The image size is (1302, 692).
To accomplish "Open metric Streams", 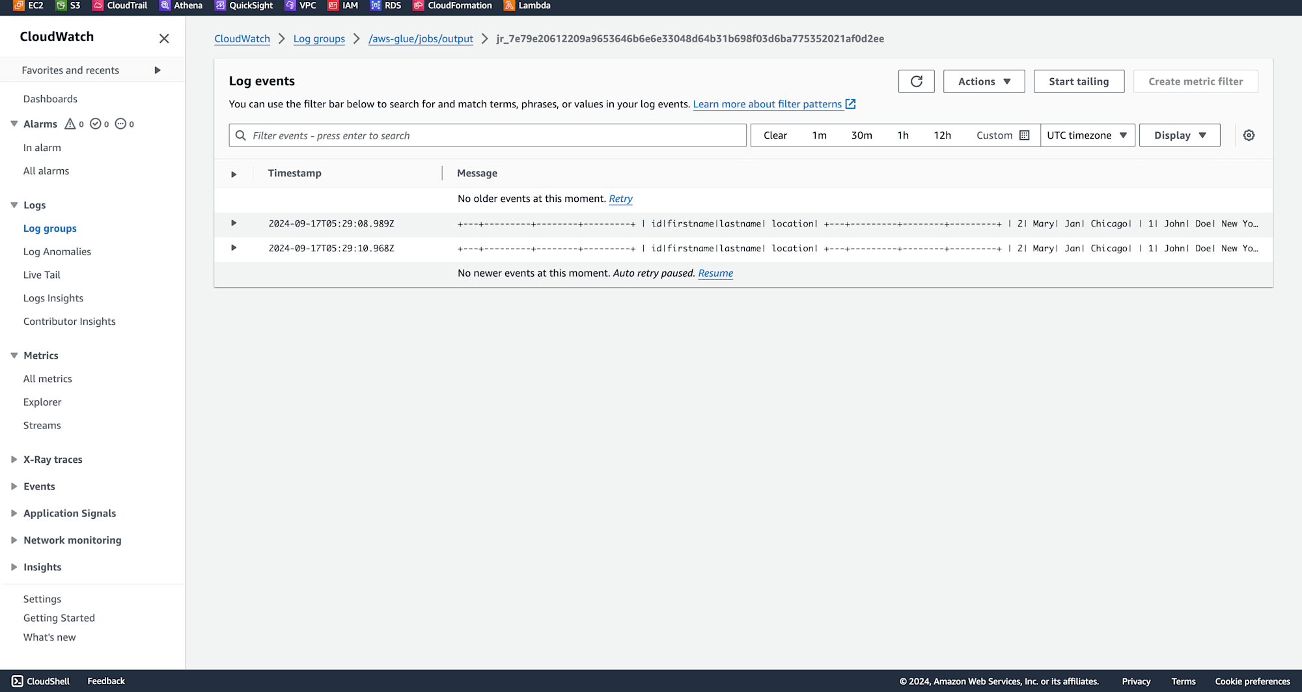I will 42,426.
